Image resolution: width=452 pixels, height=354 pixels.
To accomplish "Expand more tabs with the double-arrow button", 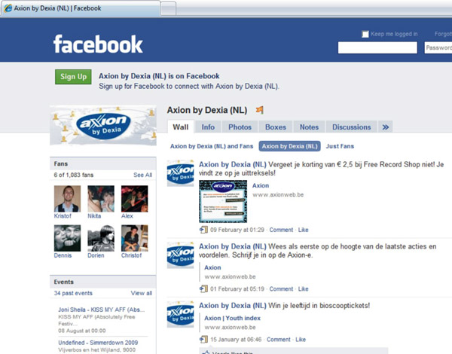I will [x=386, y=127].
